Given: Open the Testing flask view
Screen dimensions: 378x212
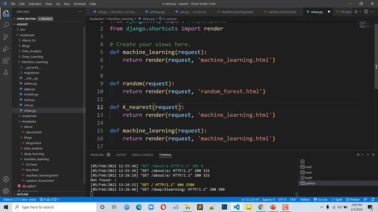Looking at the screenshot, I should tap(6, 72).
